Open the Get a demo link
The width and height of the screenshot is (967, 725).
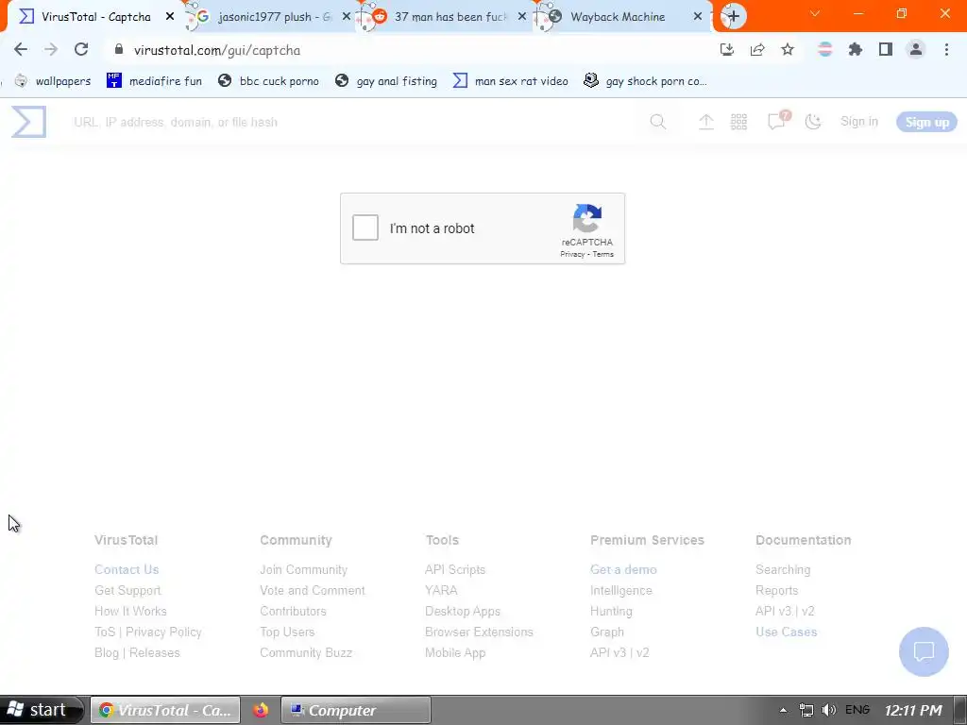click(x=623, y=569)
